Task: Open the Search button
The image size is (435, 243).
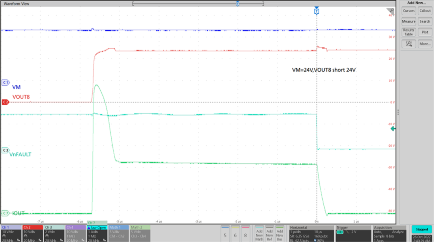Action: click(x=425, y=21)
